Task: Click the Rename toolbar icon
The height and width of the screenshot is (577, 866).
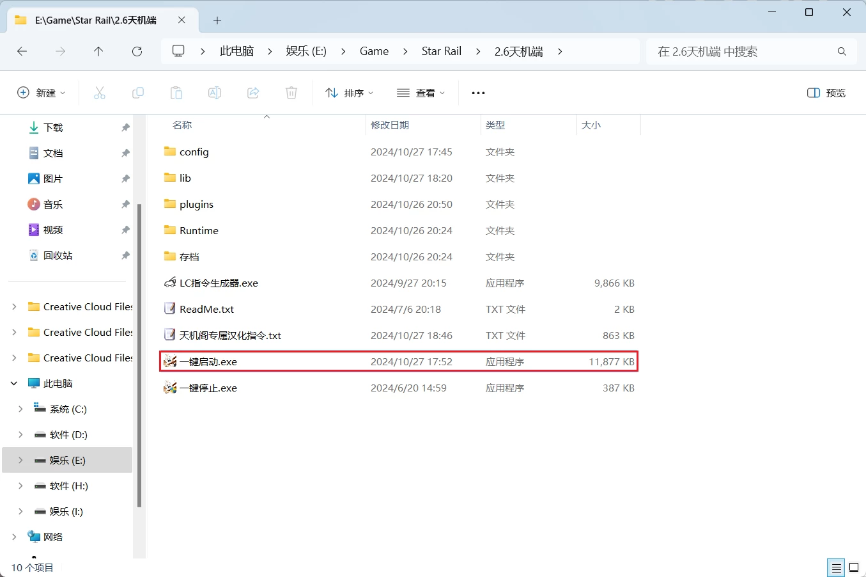Action: click(215, 93)
